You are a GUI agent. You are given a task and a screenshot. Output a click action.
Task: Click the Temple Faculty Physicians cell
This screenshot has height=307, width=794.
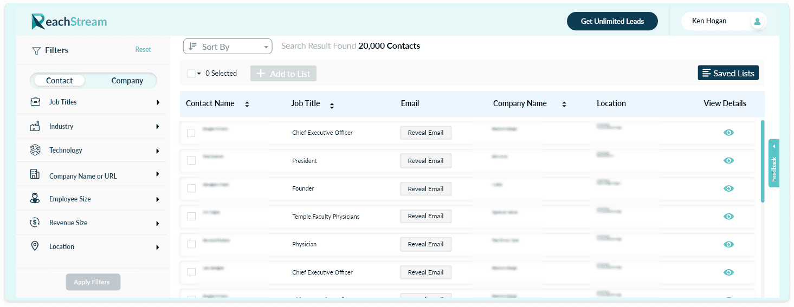326,217
